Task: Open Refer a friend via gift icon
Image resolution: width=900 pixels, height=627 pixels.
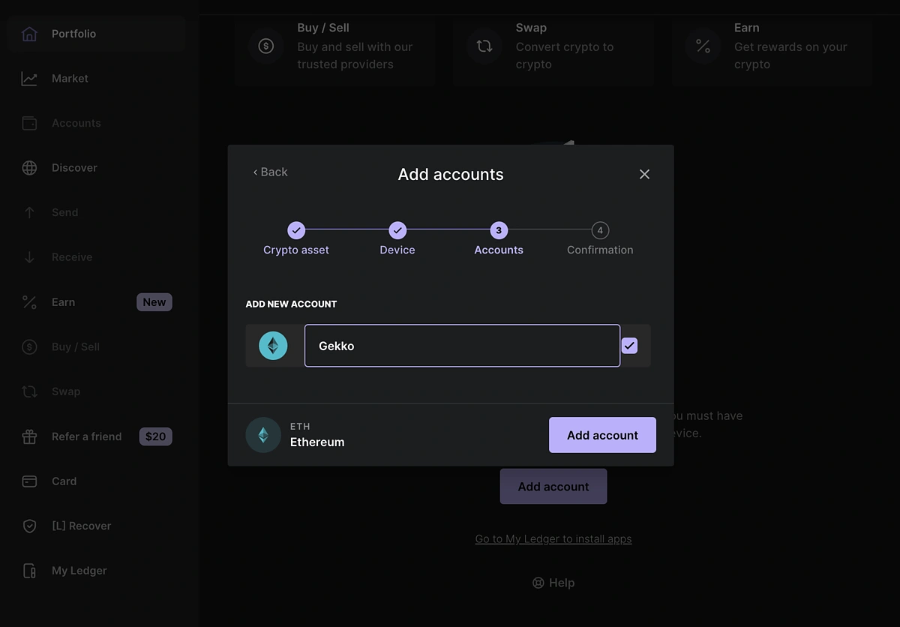Action: point(29,436)
